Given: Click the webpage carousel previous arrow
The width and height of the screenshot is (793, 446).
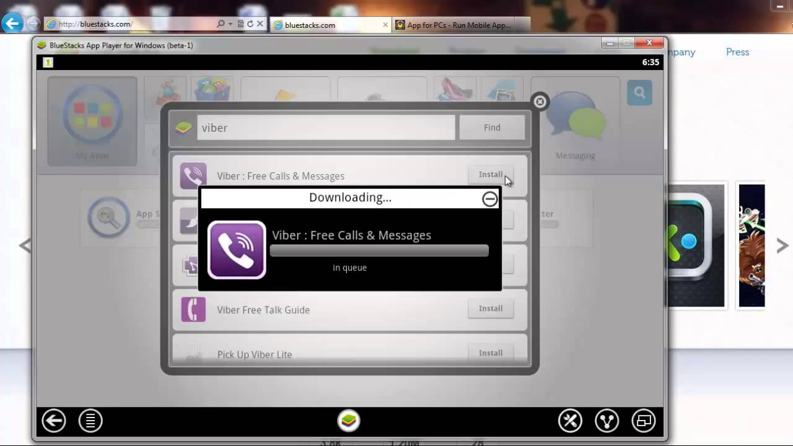Looking at the screenshot, I should point(25,246).
